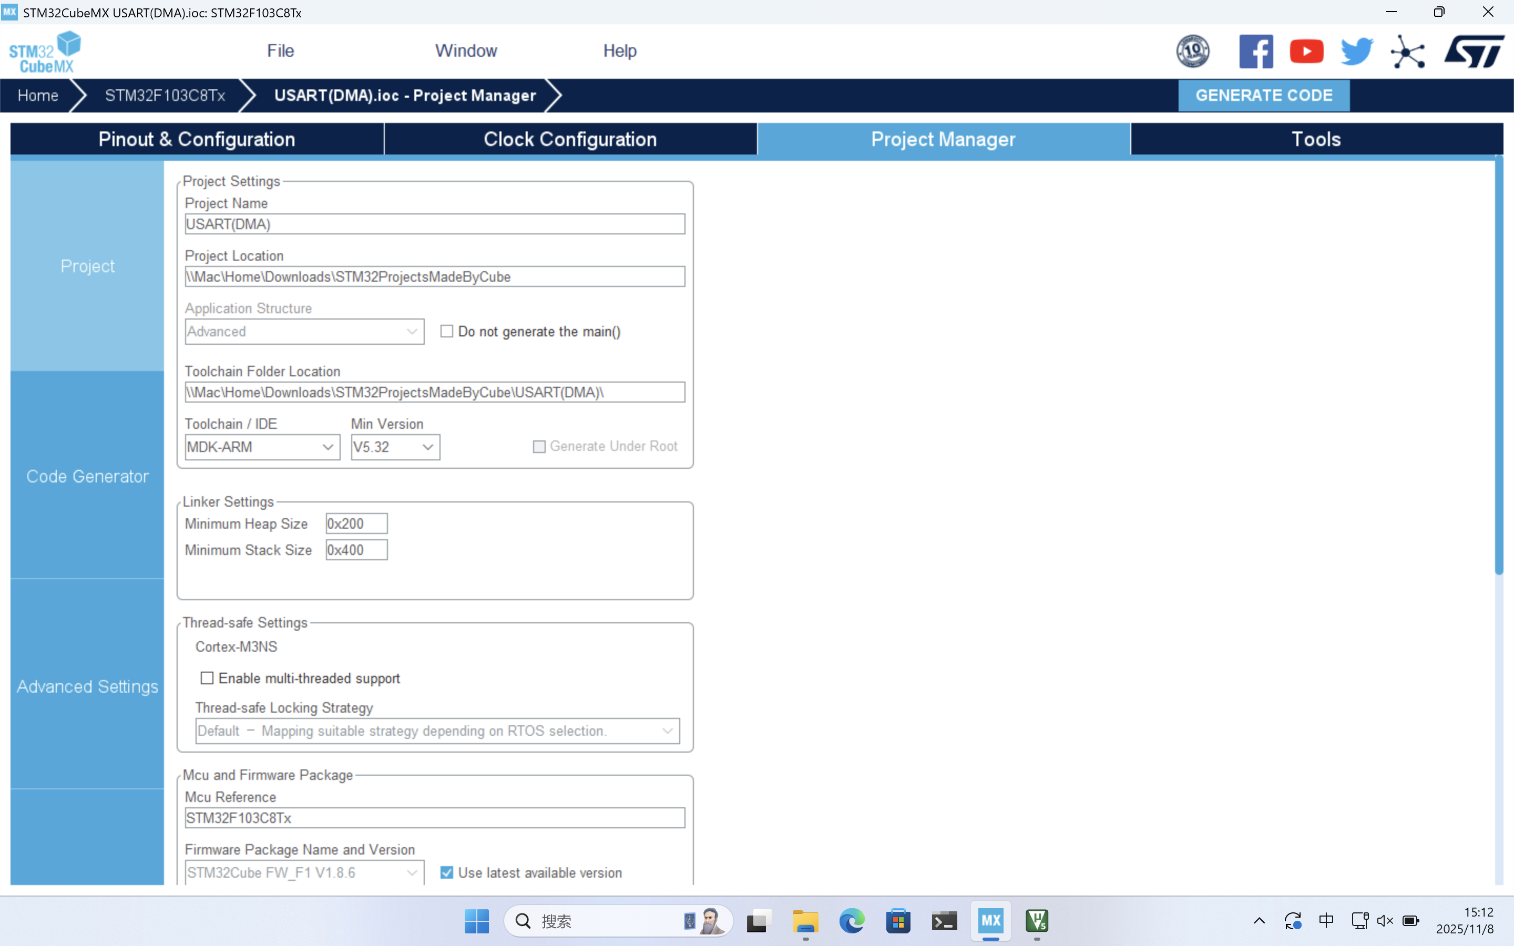1514x946 pixels.
Task: Switch to the Tools tab
Action: tap(1316, 139)
